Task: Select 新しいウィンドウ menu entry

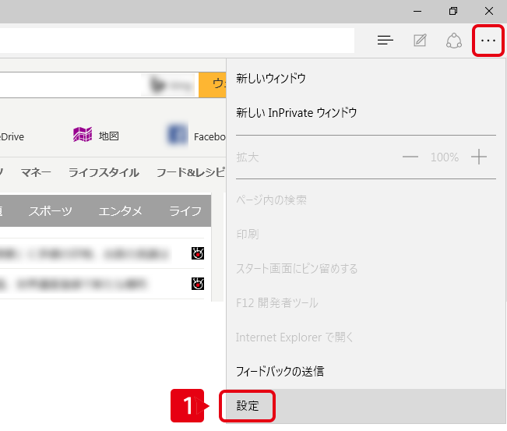Action: click(366, 78)
